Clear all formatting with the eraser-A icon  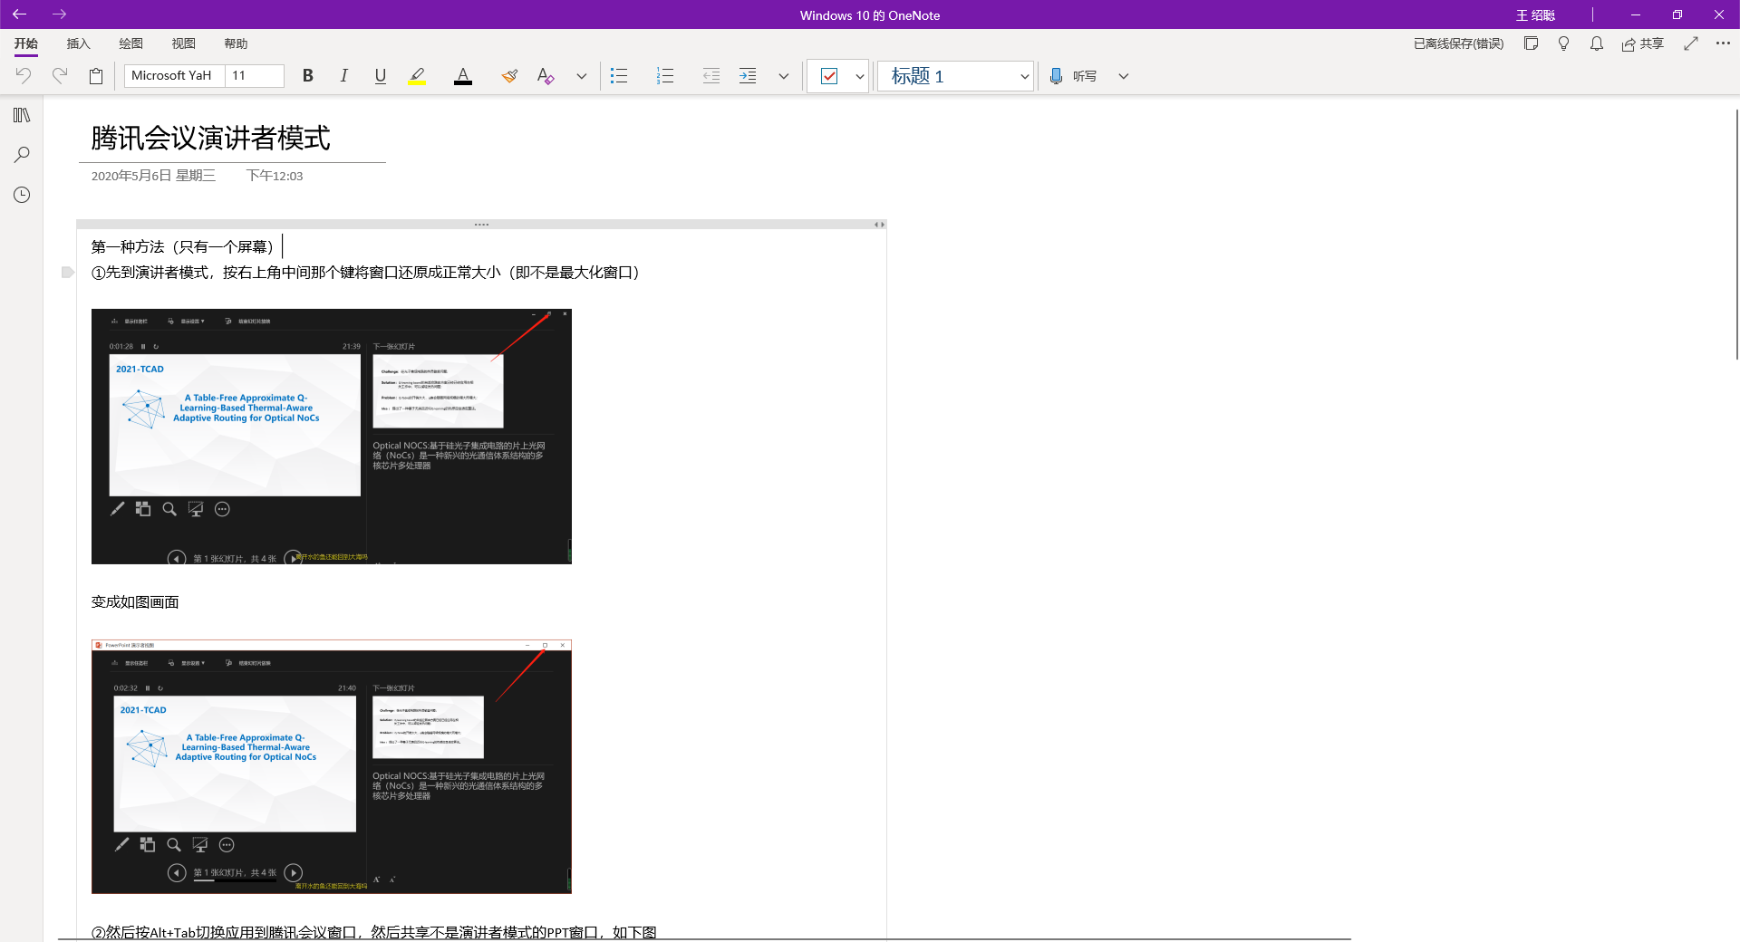[x=546, y=76]
